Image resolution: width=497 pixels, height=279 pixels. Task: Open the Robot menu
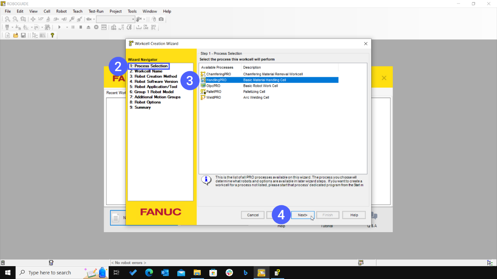61,11
